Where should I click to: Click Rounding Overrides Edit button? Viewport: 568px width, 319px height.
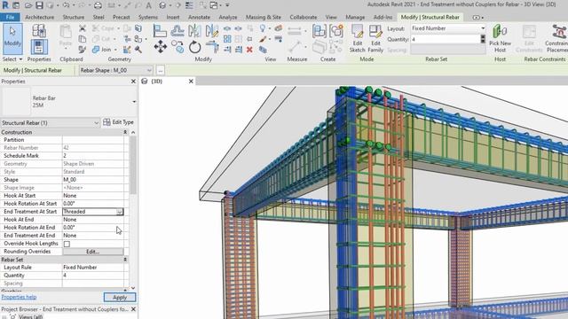pyautogui.click(x=92, y=252)
